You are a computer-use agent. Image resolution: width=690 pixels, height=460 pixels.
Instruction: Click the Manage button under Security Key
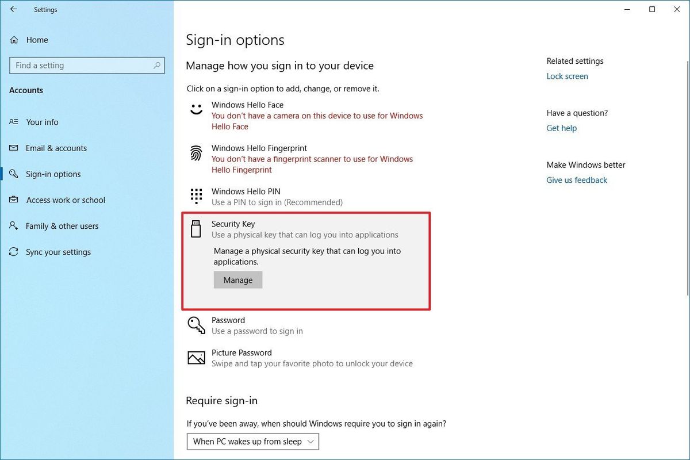[x=237, y=280]
